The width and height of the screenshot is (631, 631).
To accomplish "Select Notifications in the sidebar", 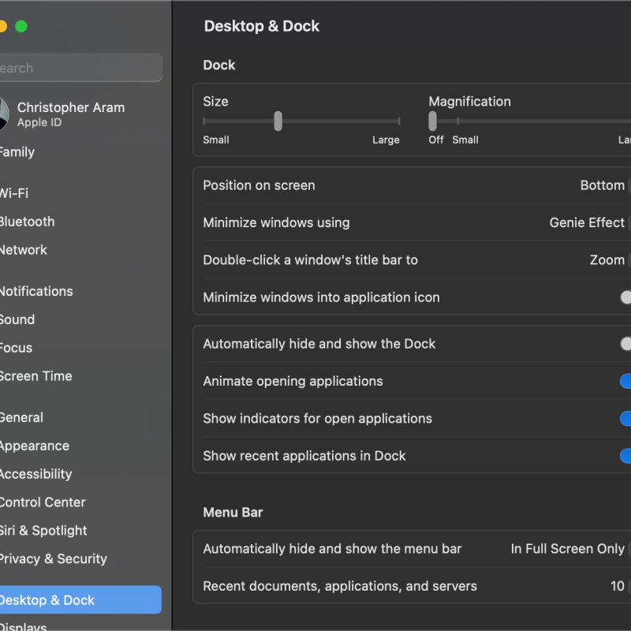I will tap(35, 291).
